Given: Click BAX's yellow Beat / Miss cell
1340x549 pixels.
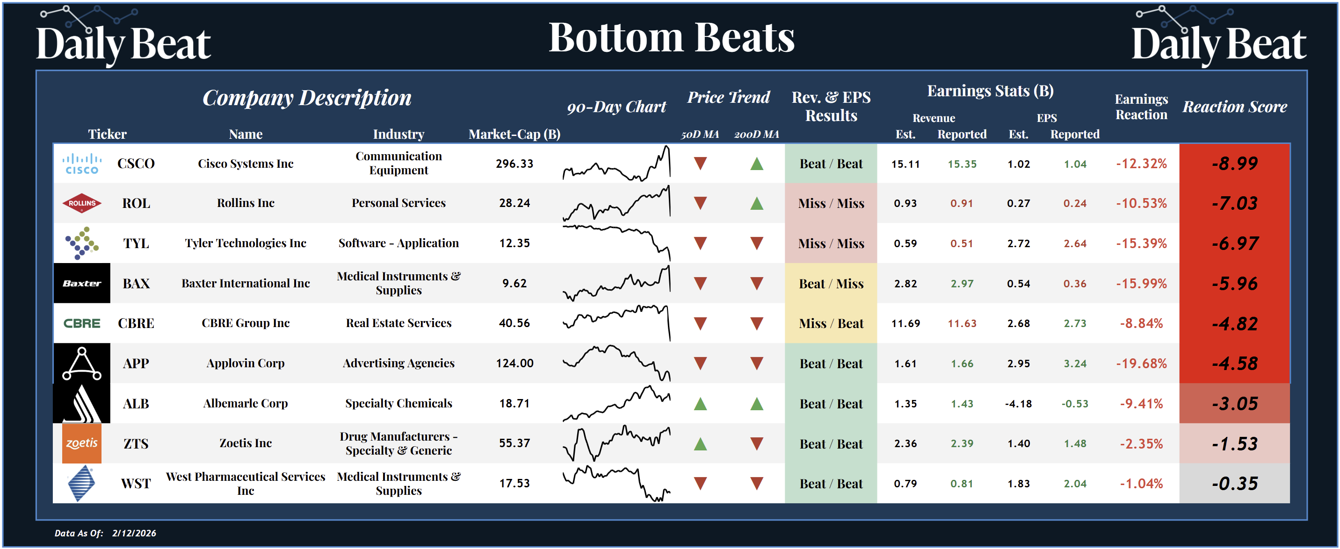Looking at the screenshot, I should [831, 283].
